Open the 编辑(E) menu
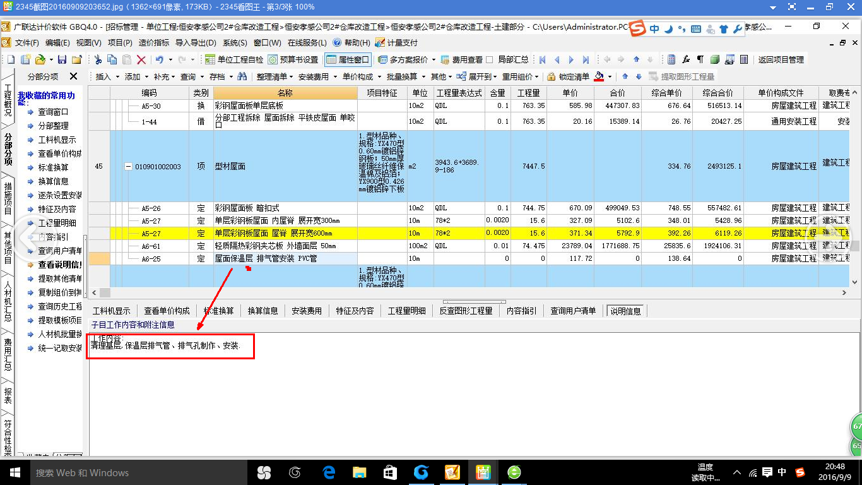The image size is (862, 485). point(57,42)
